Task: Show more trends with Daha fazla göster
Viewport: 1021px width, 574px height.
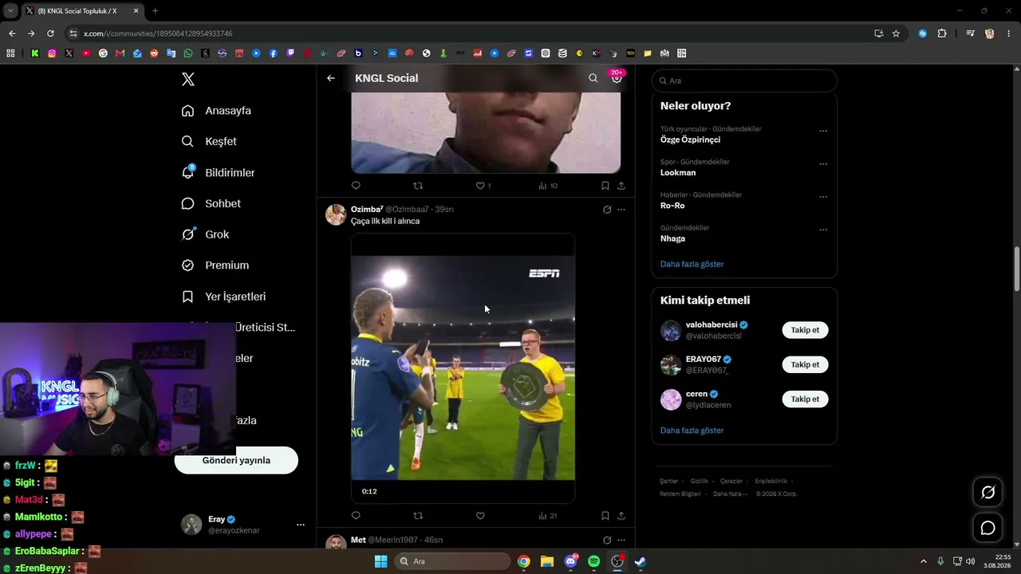Action: (x=692, y=264)
